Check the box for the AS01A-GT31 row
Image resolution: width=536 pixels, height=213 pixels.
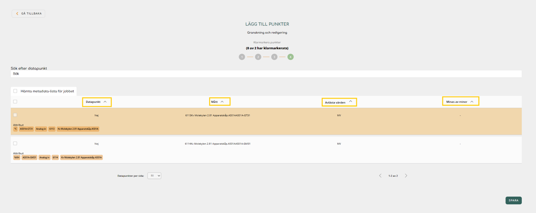15,115
